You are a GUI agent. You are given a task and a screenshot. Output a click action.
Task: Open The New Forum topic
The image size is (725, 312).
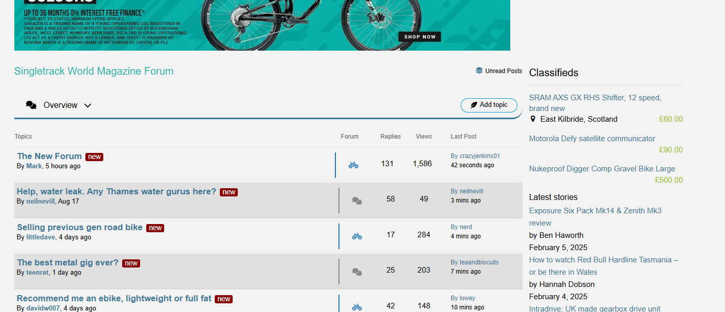pyautogui.click(x=50, y=156)
